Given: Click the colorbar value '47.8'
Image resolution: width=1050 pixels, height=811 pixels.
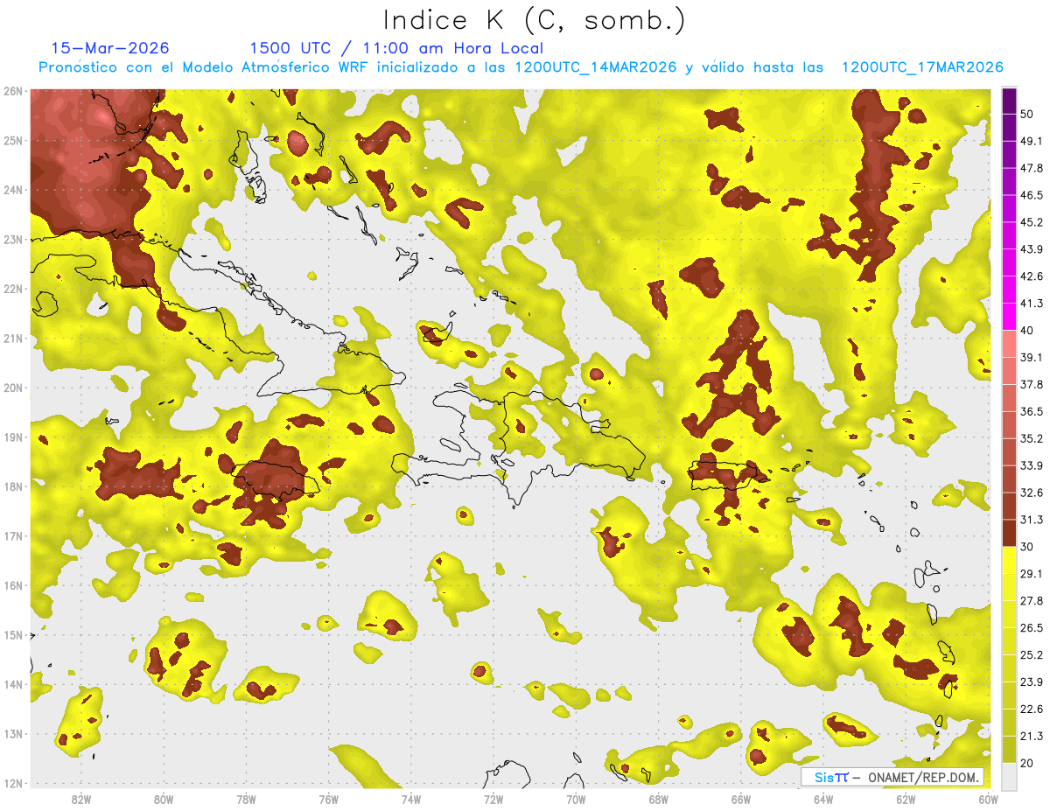Looking at the screenshot, I should 1032,168.
